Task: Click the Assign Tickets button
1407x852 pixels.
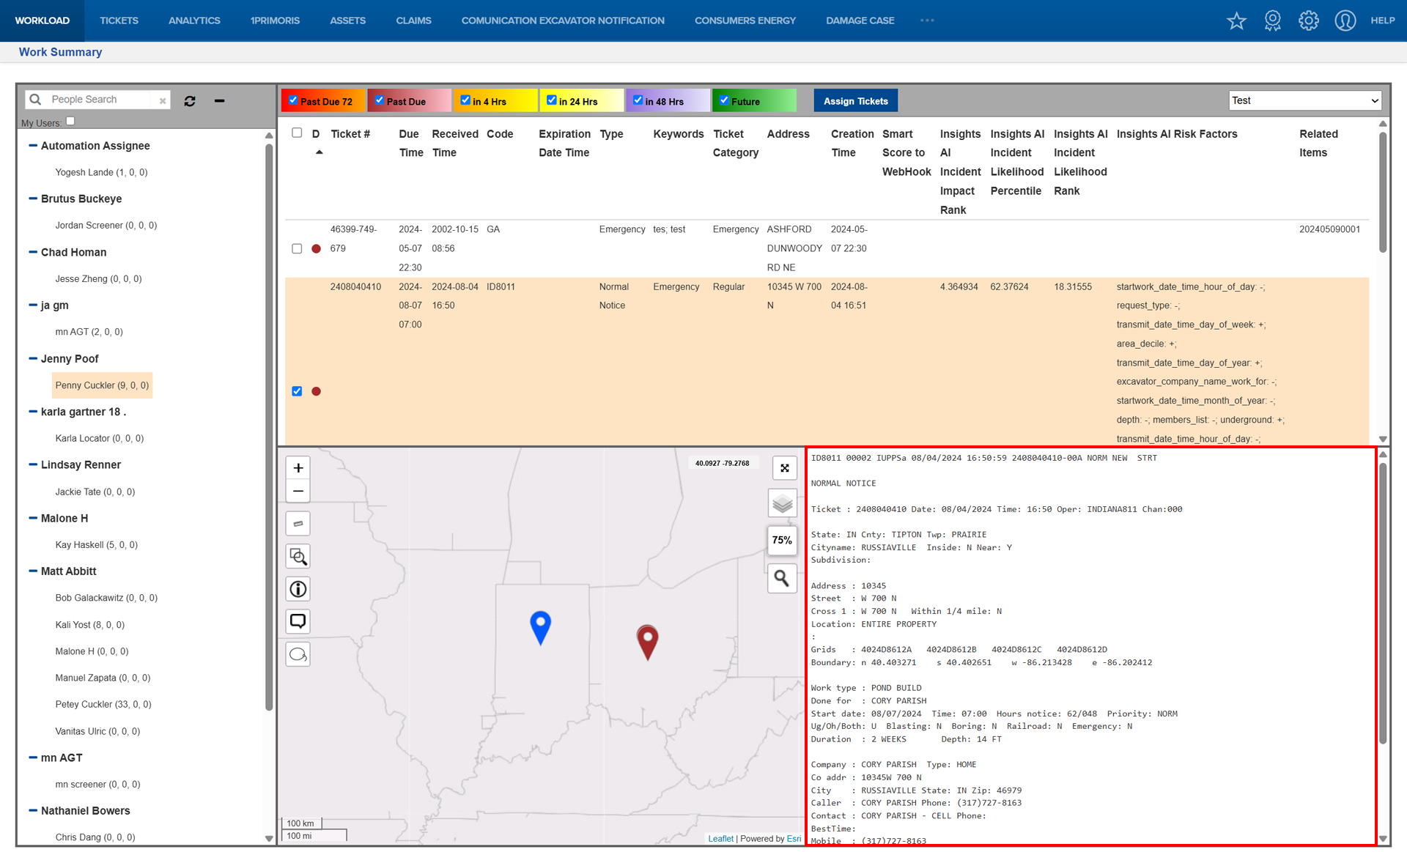Action: coord(855,101)
